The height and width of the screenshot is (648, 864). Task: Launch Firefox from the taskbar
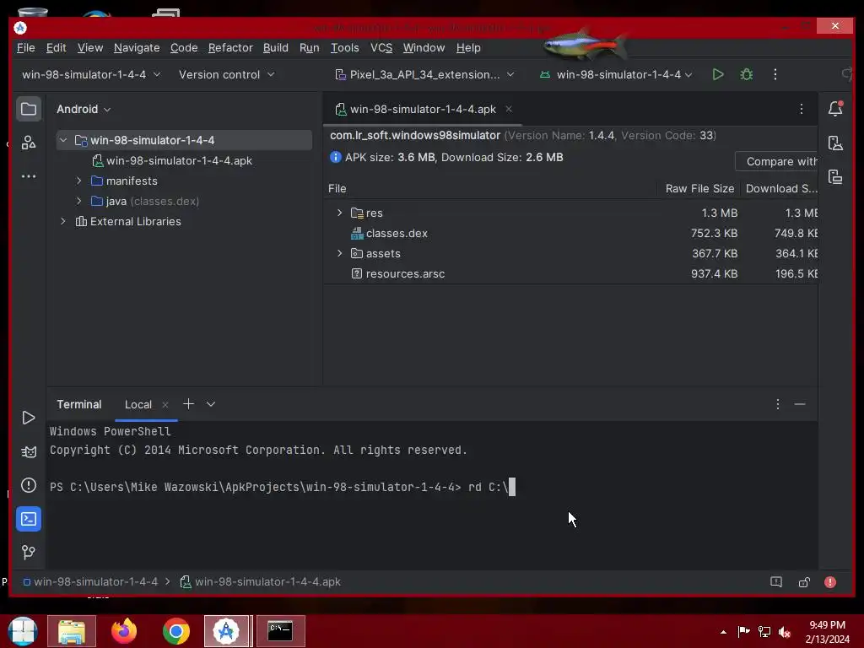tap(124, 631)
